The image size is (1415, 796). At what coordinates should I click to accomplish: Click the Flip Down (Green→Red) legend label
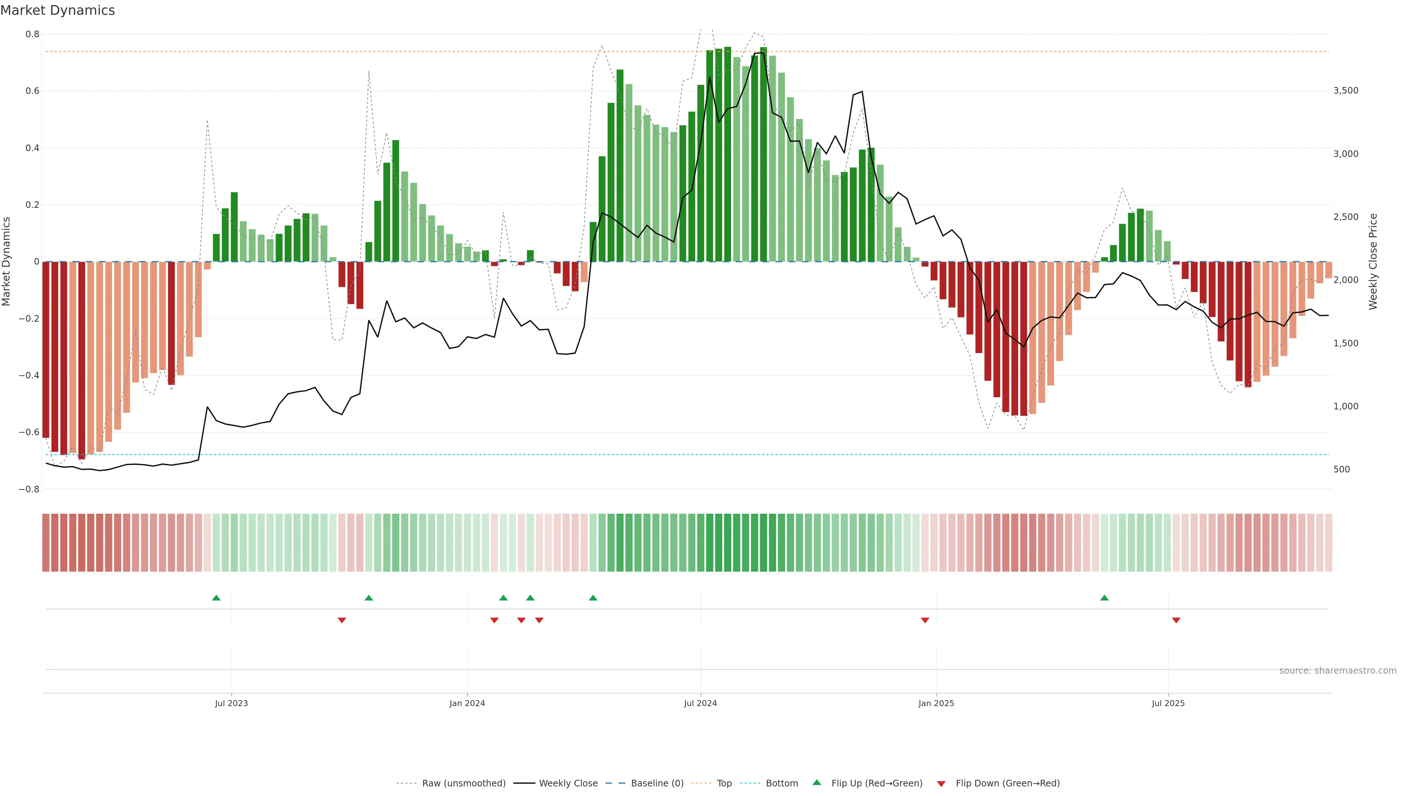tap(1007, 783)
